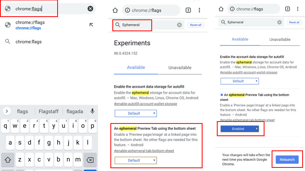Open the Enabled dropdown for ephemeral Preview Tab

239,129
